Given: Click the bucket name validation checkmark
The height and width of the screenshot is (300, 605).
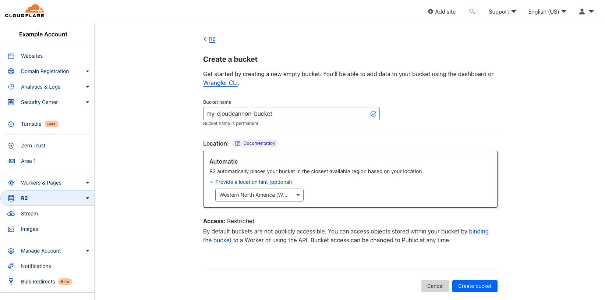Looking at the screenshot, I should coord(373,113).
